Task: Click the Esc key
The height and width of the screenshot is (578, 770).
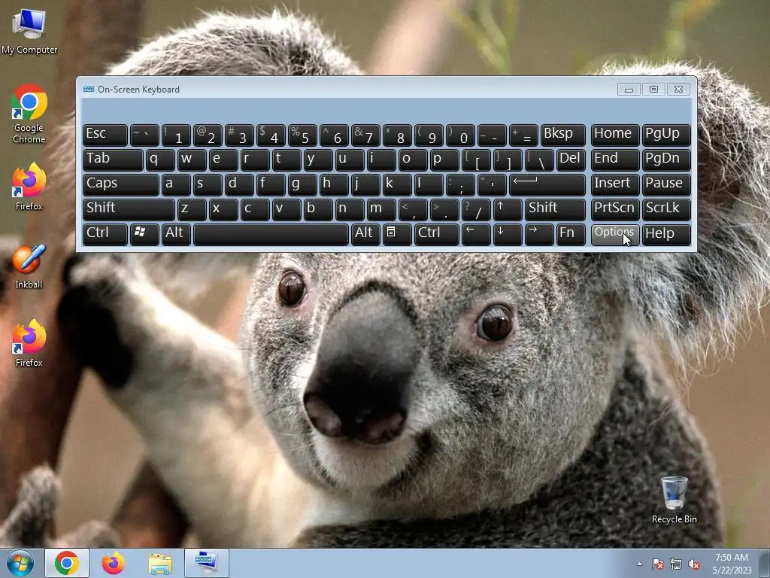Action: [105, 135]
